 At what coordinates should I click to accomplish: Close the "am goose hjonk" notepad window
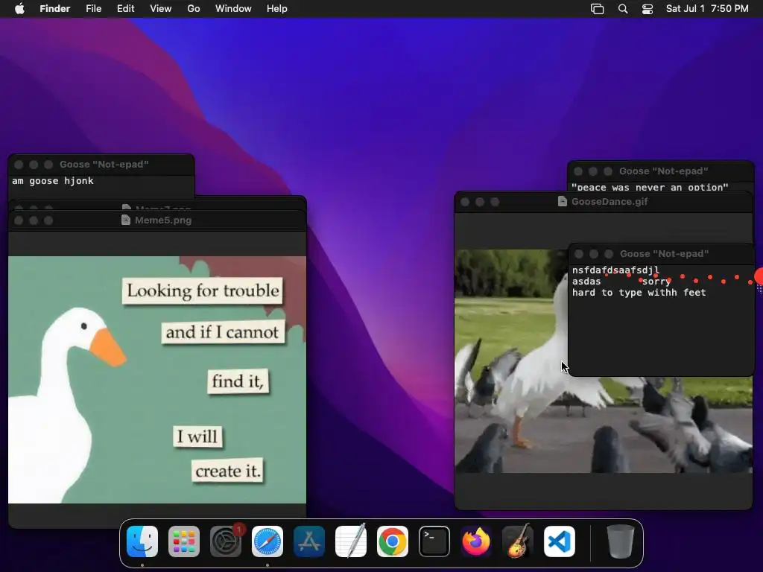click(x=19, y=165)
